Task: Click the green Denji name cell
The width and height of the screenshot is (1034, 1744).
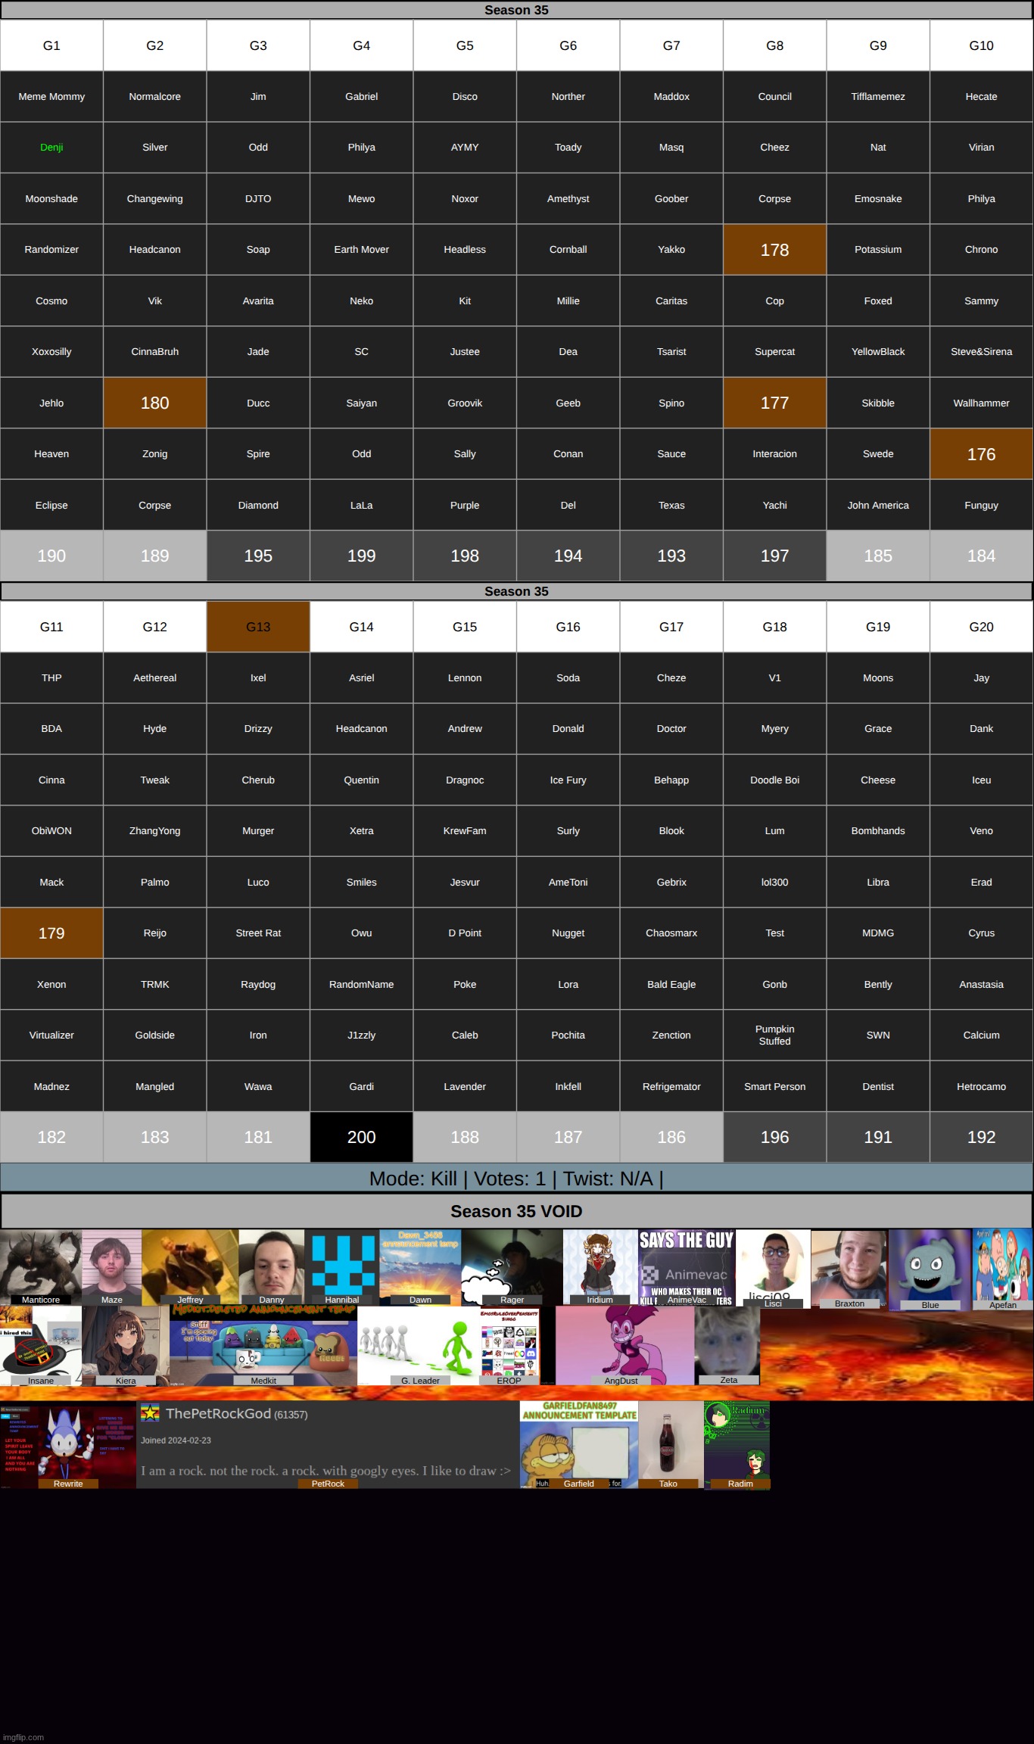Action: click(x=51, y=148)
